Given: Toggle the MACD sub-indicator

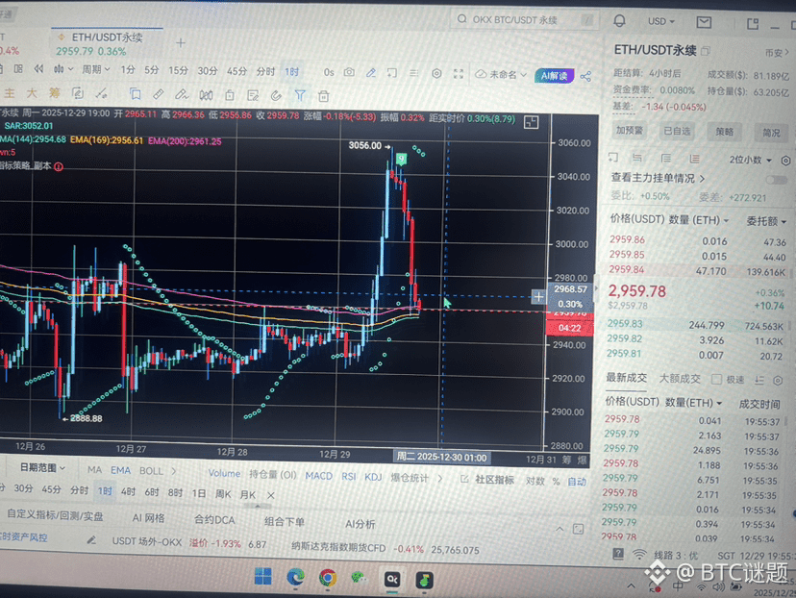Looking at the screenshot, I should coord(319,476).
